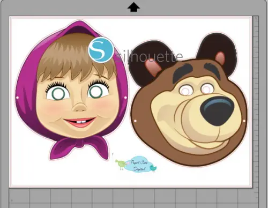Select the Masha girl mask image
Screen dimensions: 268x208
click(x=71, y=90)
